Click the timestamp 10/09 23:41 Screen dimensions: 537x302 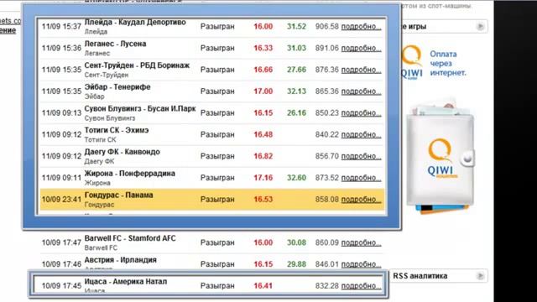pyautogui.click(x=61, y=199)
